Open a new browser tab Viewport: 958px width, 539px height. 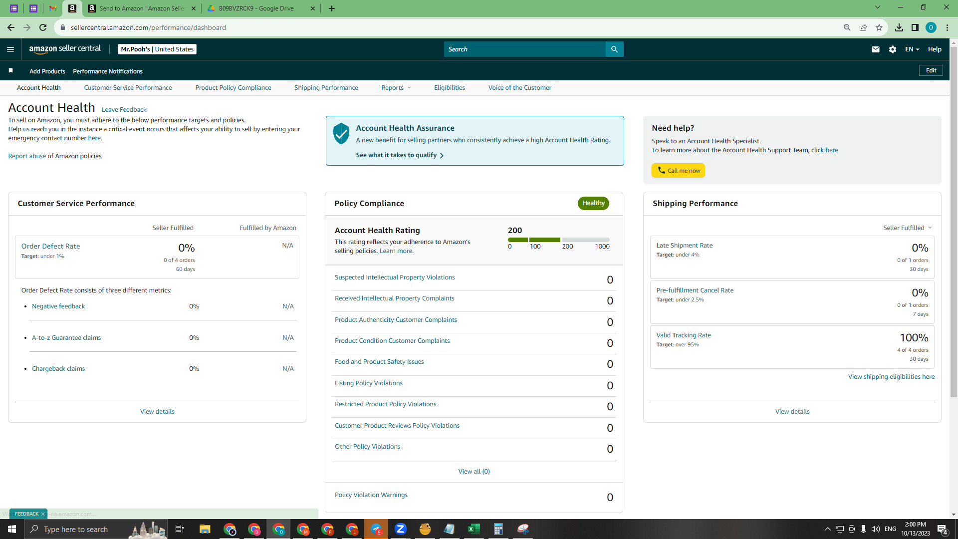coord(332,8)
